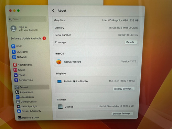The width and height of the screenshot is (172, 129).
Task: Click the Untitled disk drive icon
Action: [x=60, y=107]
